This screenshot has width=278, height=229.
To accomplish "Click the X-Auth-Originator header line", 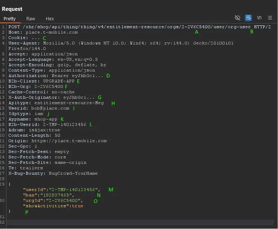I will [x=52, y=97].
